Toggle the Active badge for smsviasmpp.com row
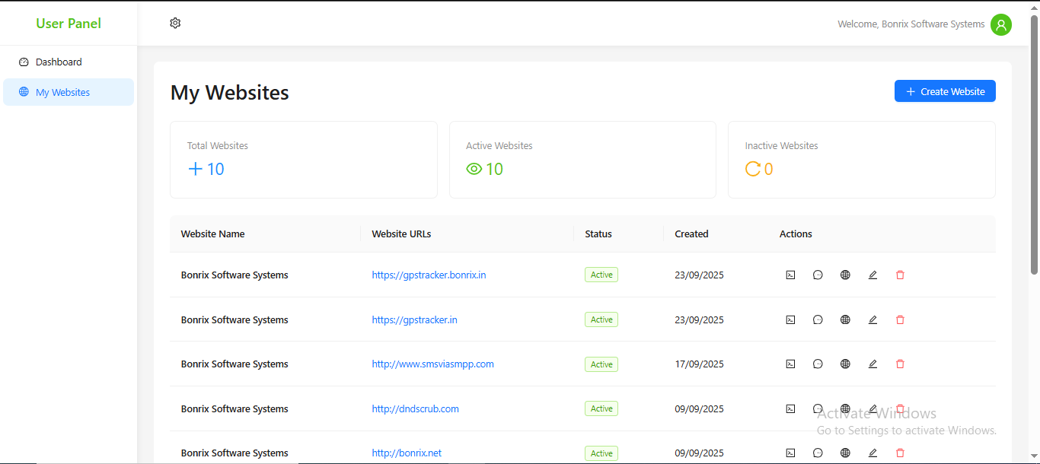The width and height of the screenshot is (1040, 464). 601,364
